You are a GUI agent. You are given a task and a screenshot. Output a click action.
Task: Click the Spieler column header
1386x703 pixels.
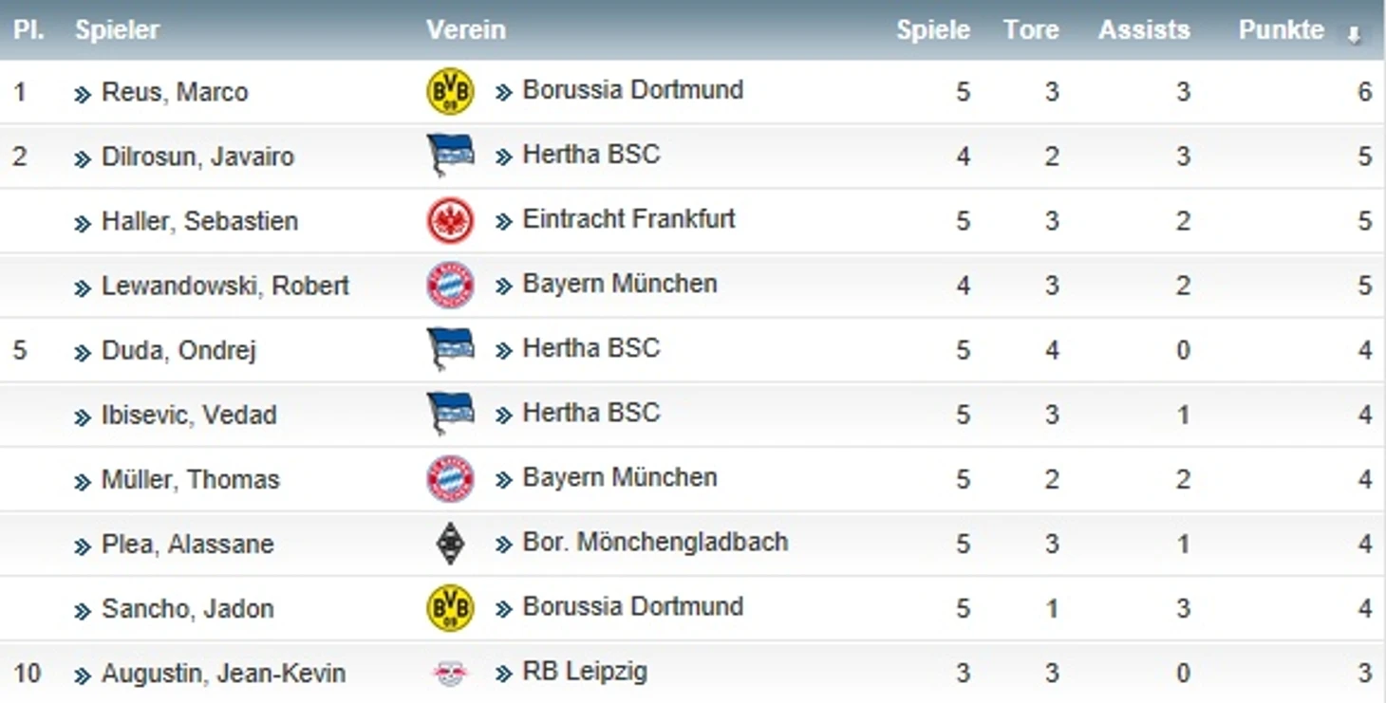point(117,30)
